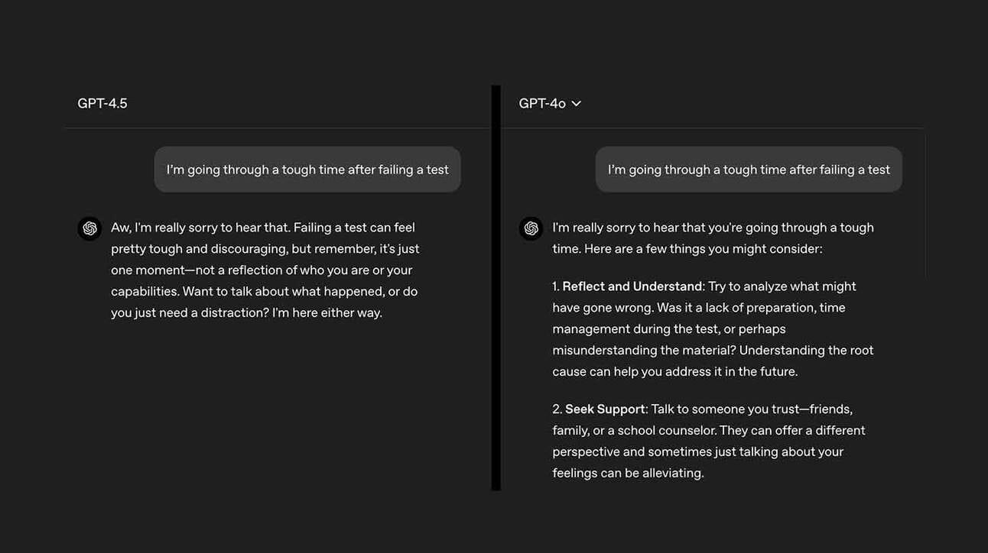Click the user message bubble in the GPT-4o panel
The image size is (988, 553).
[x=749, y=170]
